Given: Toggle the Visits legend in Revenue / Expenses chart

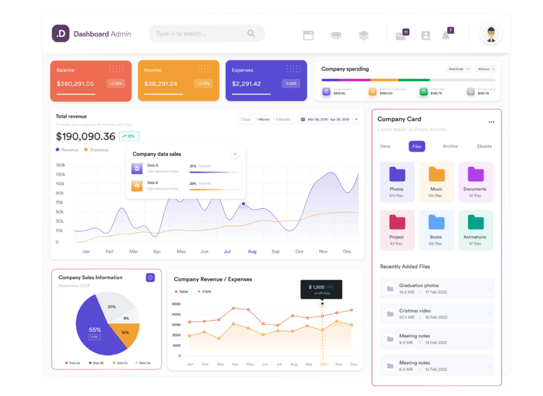Looking at the screenshot, I should click(x=204, y=292).
